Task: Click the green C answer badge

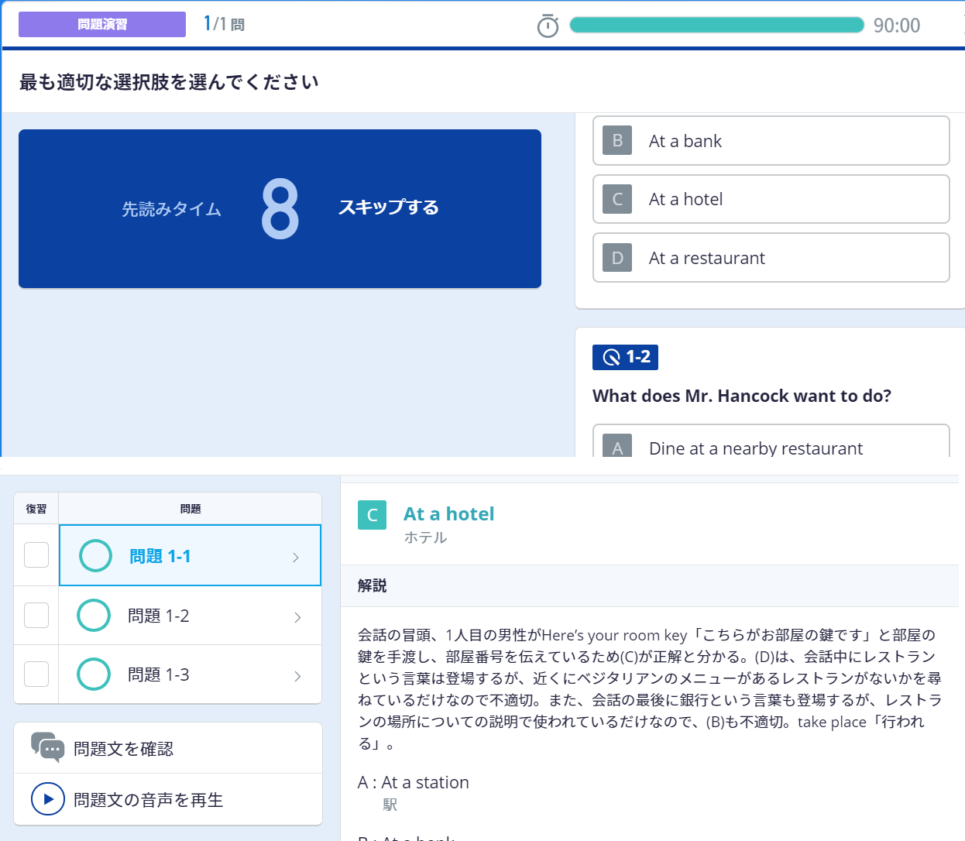Action: coord(372,515)
